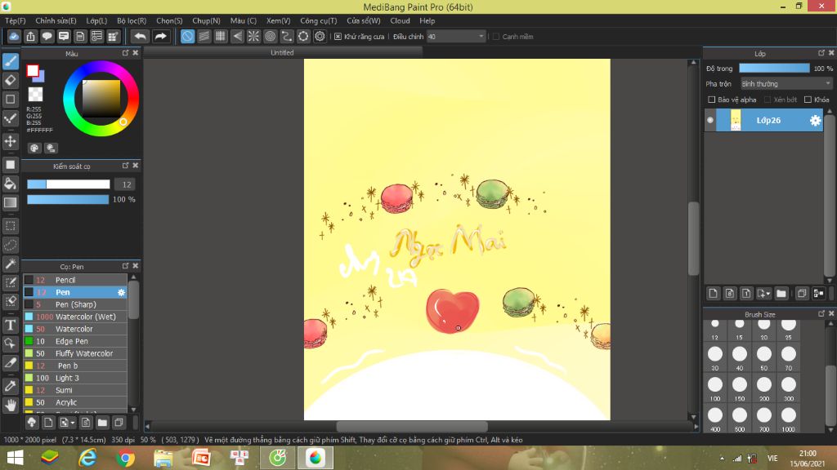
Task: Open the Bộ lọc(R) menu
Action: (132, 20)
